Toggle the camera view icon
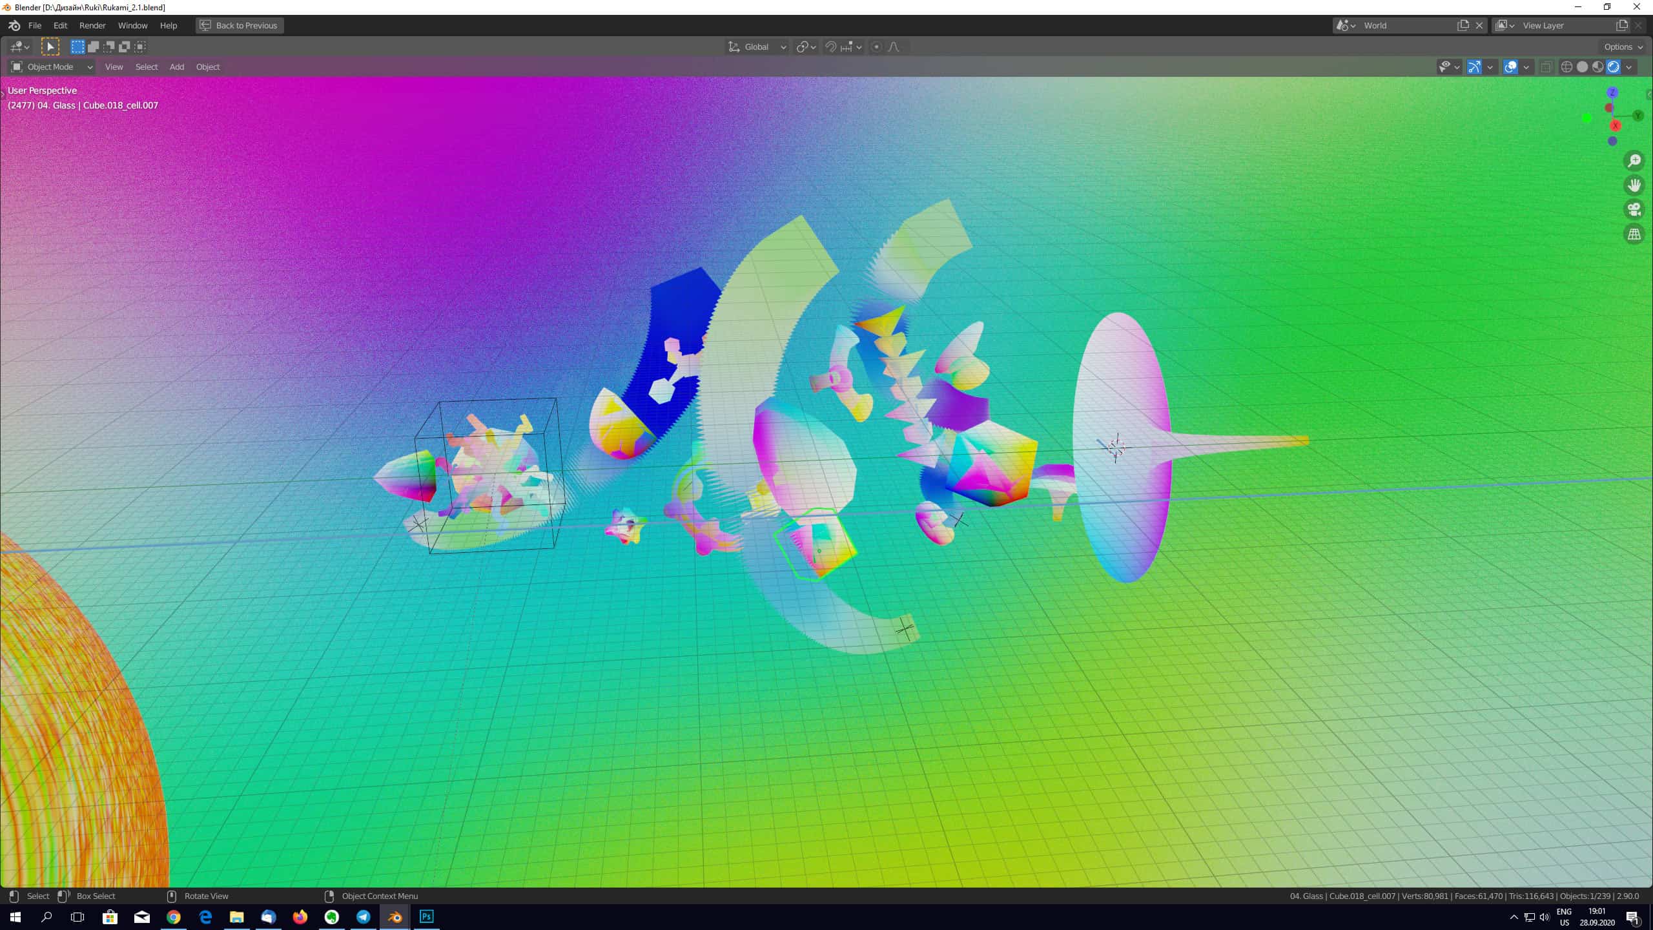This screenshot has height=930, width=1653. 1634,209
